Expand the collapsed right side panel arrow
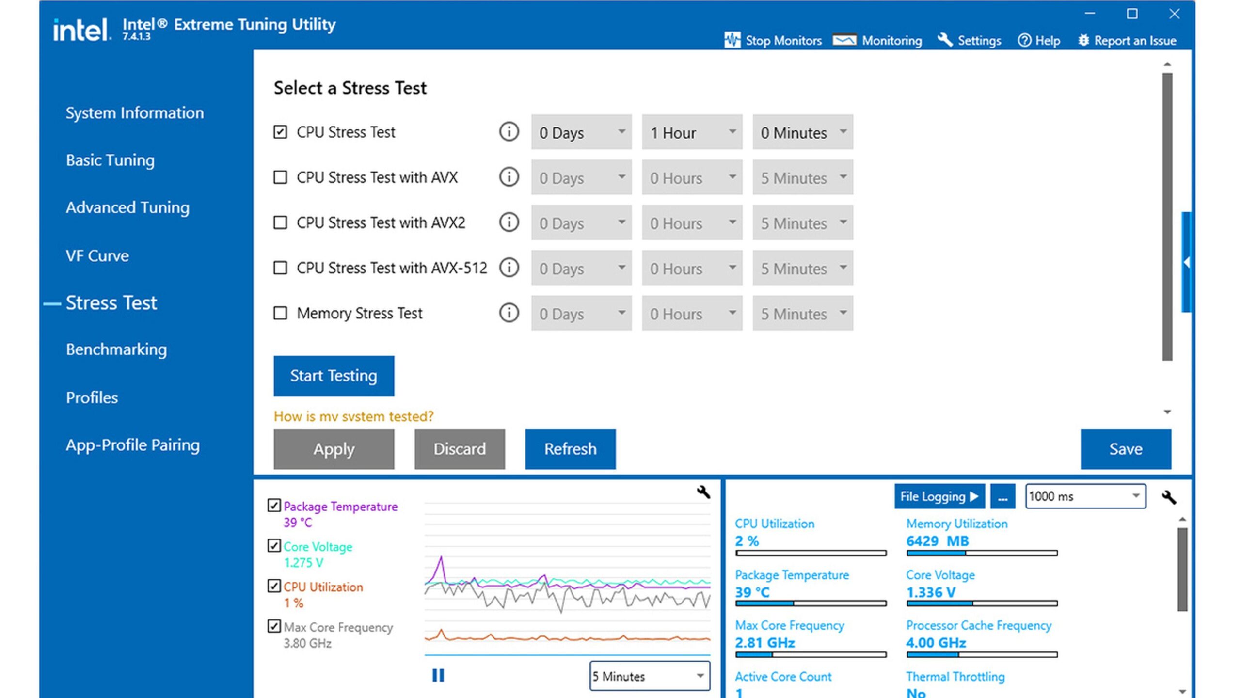This screenshot has height=698, width=1241. (1186, 262)
